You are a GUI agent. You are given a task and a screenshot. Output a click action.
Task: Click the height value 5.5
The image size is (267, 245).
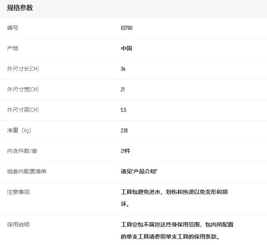[123, 110]
